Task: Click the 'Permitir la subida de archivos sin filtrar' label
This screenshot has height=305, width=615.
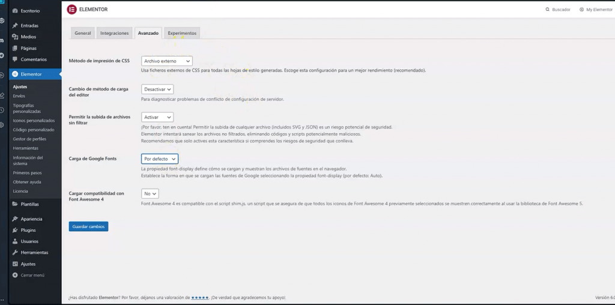Action: coord(99,119)
